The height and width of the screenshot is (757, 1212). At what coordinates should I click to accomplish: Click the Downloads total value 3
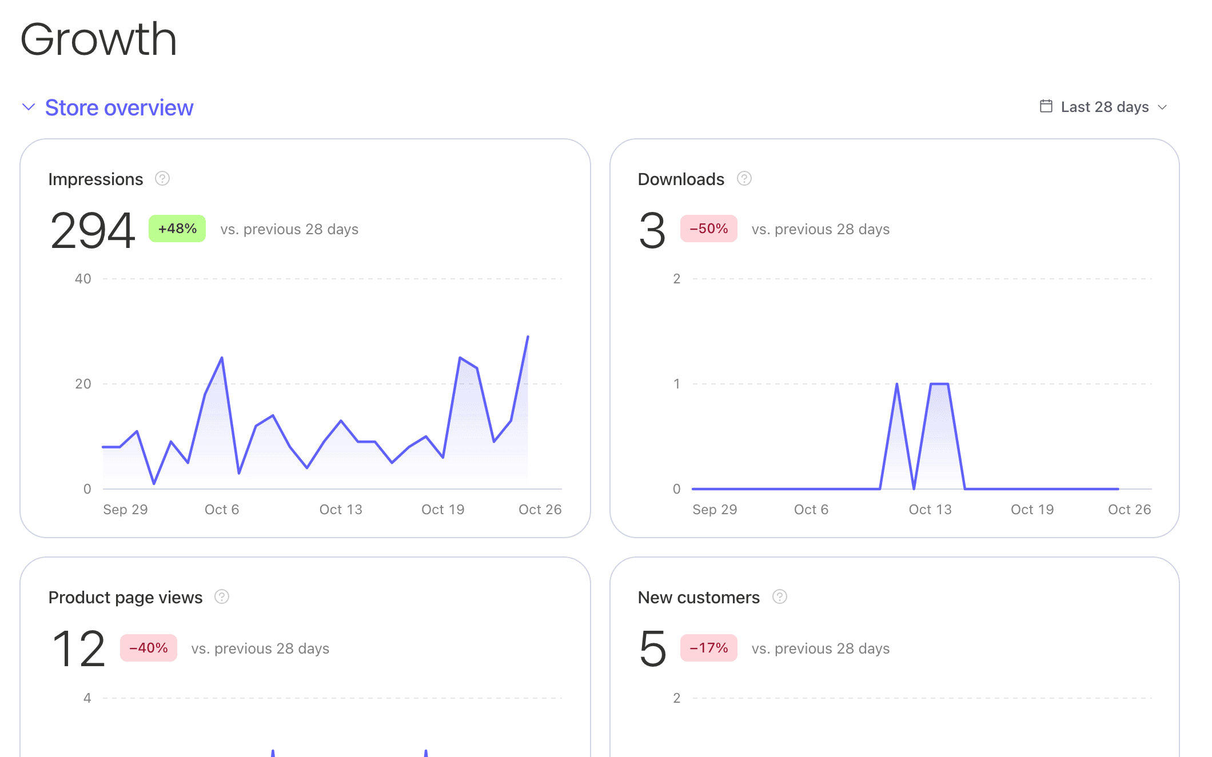point(652,230)
